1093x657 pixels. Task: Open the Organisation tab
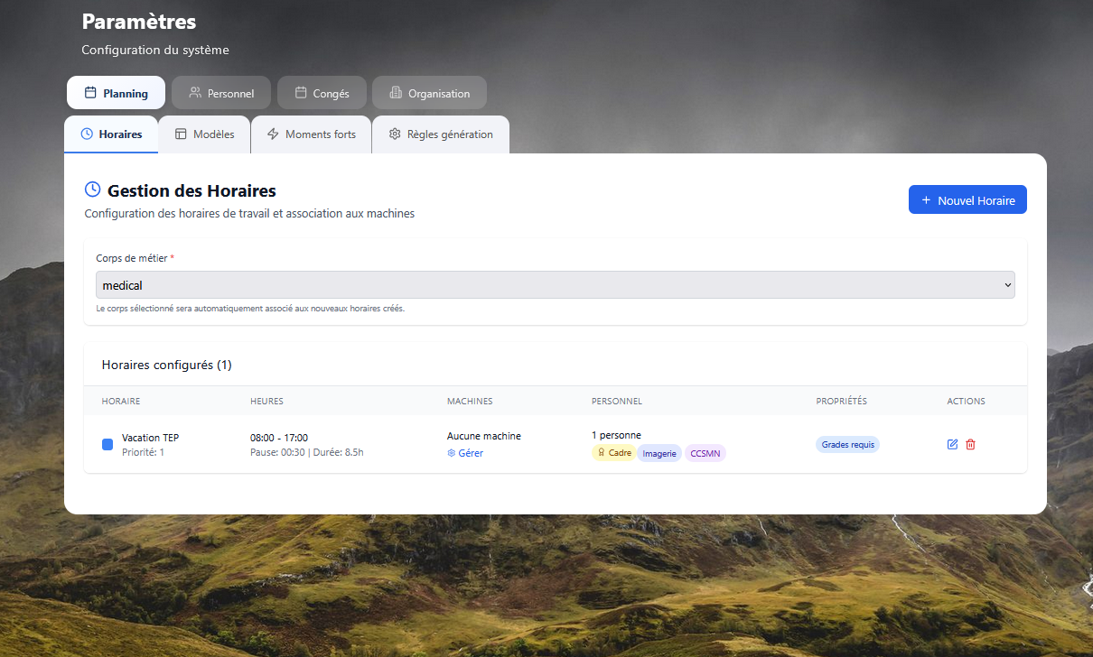(x=429, y=93)
